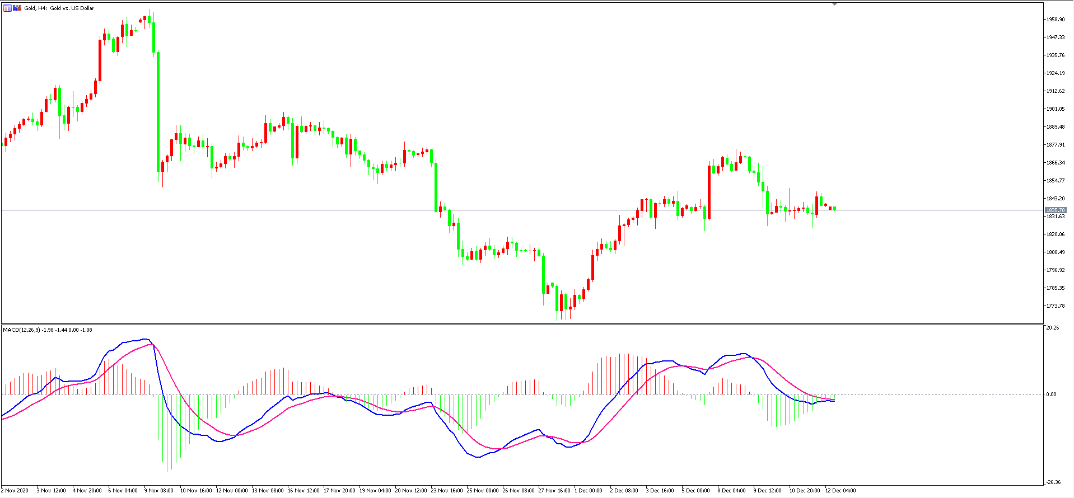Click the "23 Nov 16:00" time axis label

point(447,491)
